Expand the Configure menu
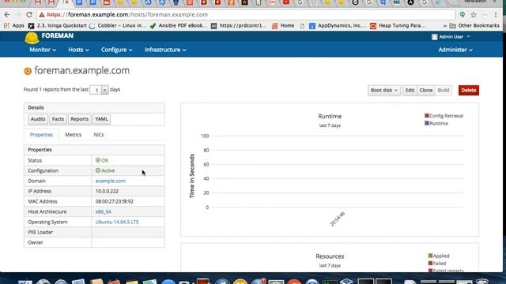 [x=116, y=50]
